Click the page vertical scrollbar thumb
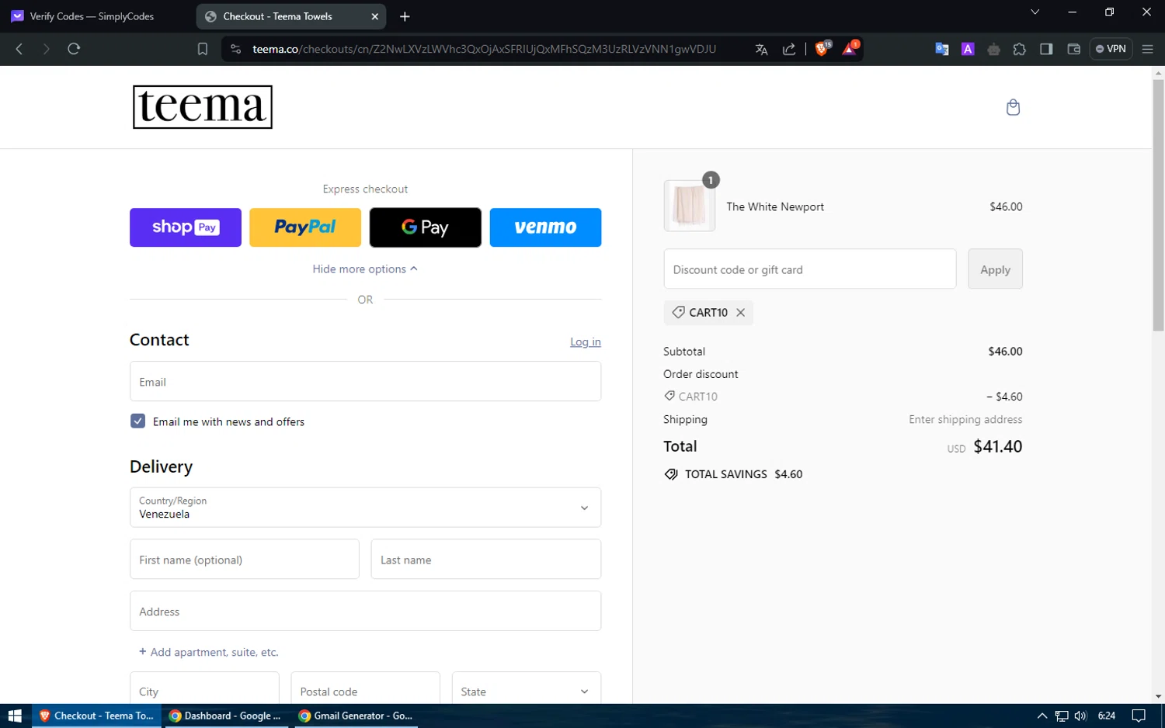 [x=1158, y=206]
